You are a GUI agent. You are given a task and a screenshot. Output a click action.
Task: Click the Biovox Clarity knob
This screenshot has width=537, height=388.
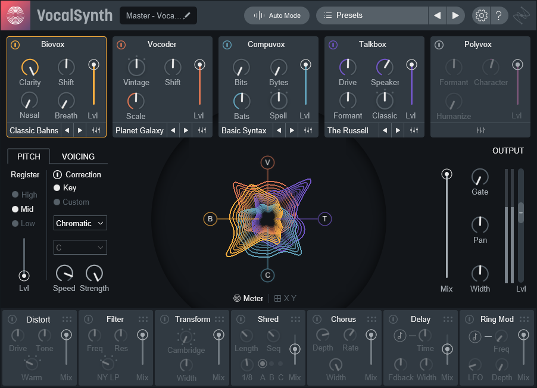[30, 67]
